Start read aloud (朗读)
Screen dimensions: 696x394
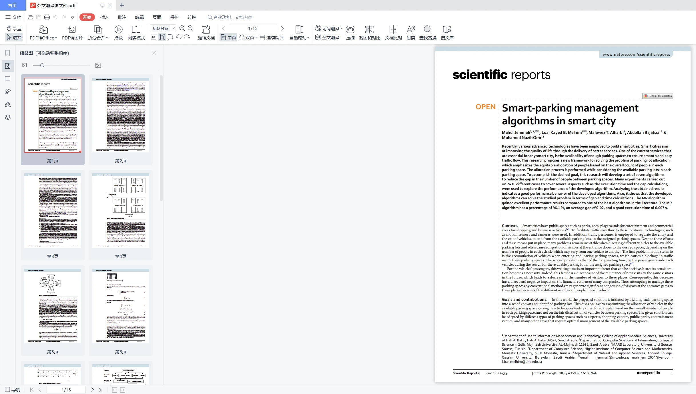pyautogui.click(x=410, y=33)
